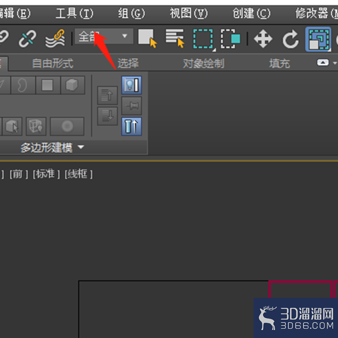Click the Polygon sub-object level square icon
Screen dimensions: 338x338
pyautogui.click(x=48, y=85)
